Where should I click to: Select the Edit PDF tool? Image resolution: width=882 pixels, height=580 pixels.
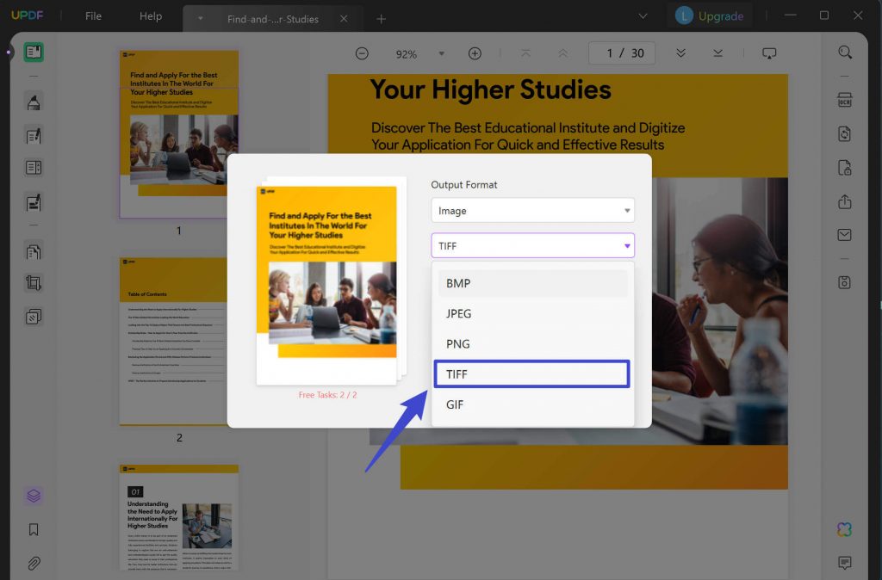[33, 135]
